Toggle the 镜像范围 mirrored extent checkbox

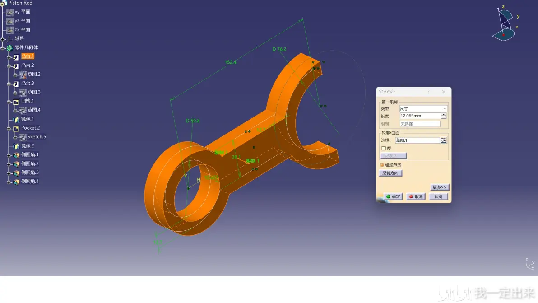click(x=382, y=165)
